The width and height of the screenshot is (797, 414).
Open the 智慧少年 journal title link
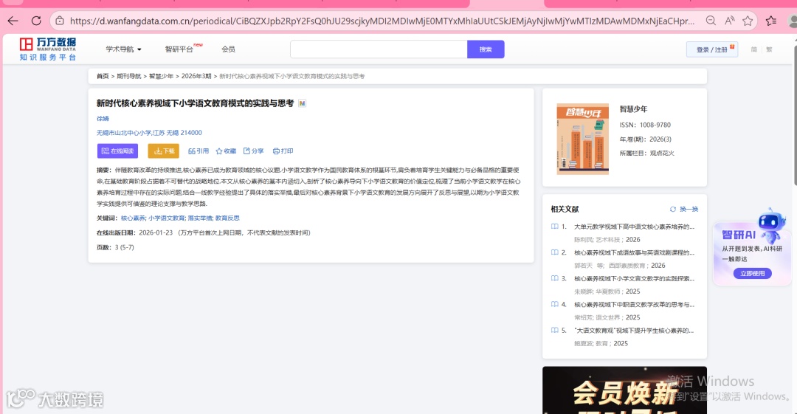point(633,109)
